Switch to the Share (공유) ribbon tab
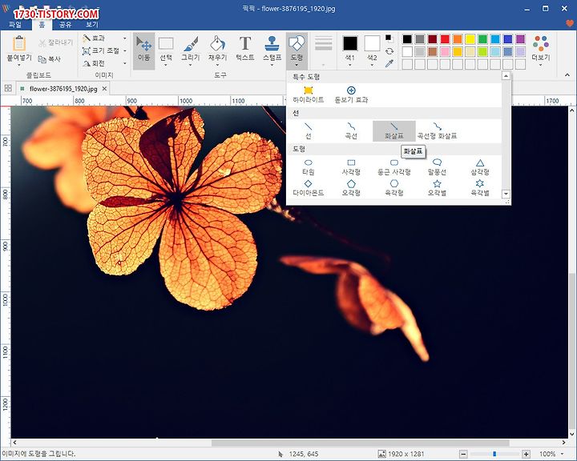 pos(66,24)
